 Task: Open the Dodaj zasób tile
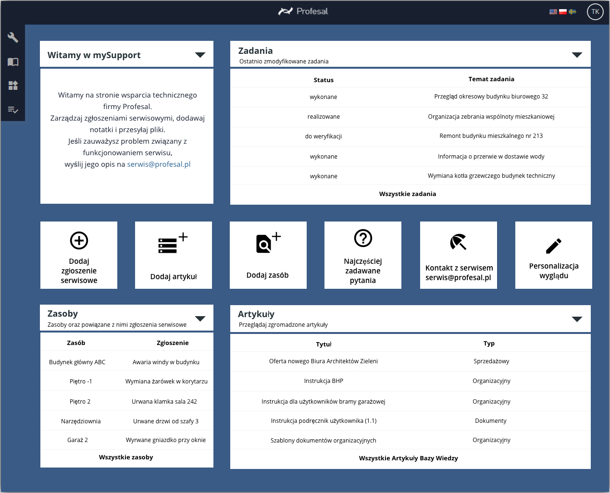coord(268,255)
